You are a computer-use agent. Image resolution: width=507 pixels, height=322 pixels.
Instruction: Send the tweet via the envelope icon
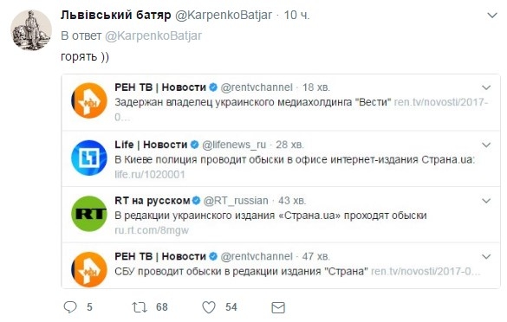(x=278, y=307)
